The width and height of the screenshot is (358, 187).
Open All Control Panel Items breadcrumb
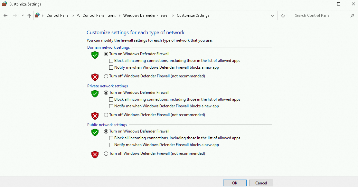point(96,15)
